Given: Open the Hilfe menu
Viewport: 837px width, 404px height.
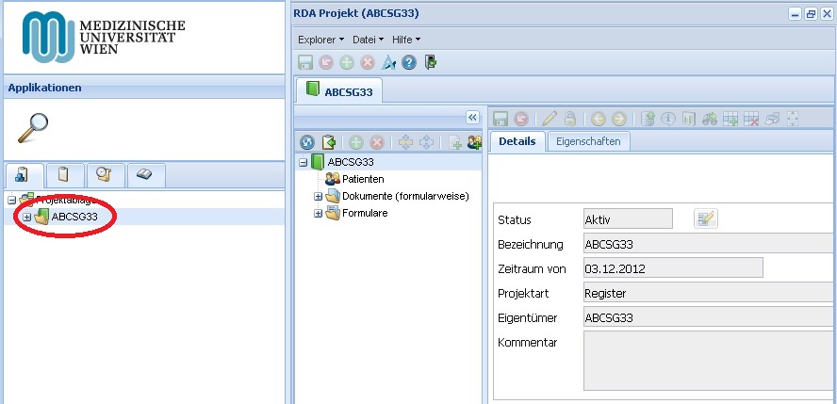Looking at the screenshot, I should [405, 40].
